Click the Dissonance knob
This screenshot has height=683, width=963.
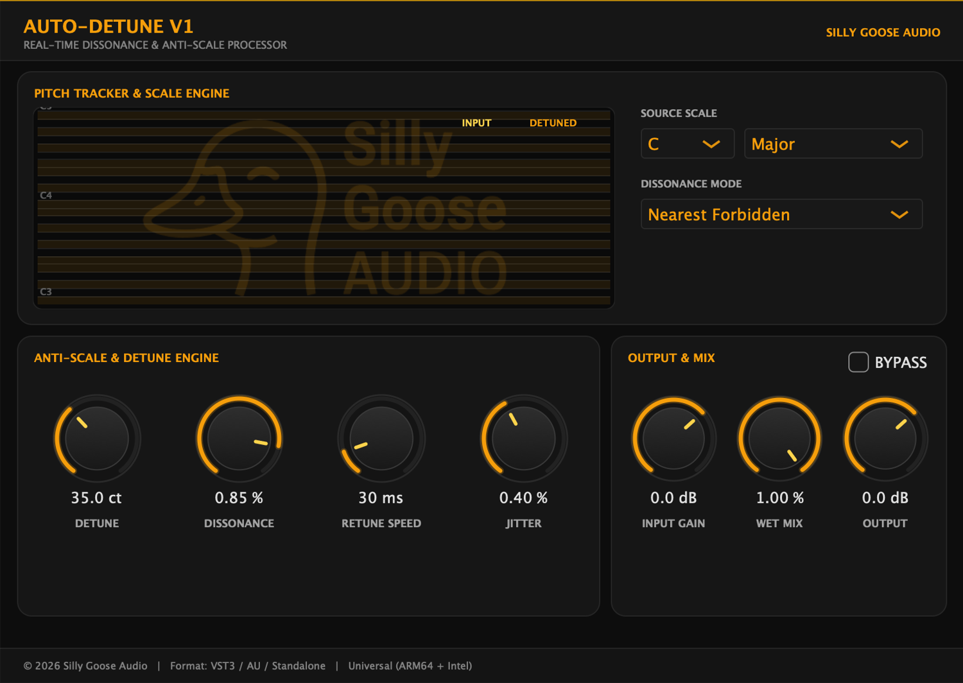(x=239, y=438)
